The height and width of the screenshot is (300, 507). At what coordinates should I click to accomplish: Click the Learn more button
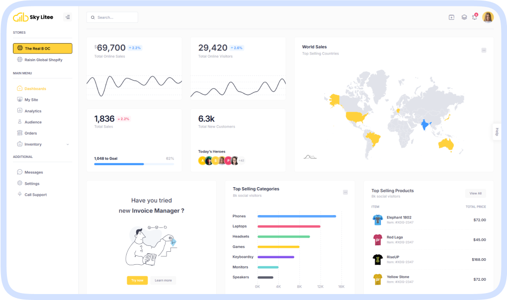click(x=163, y=280)
